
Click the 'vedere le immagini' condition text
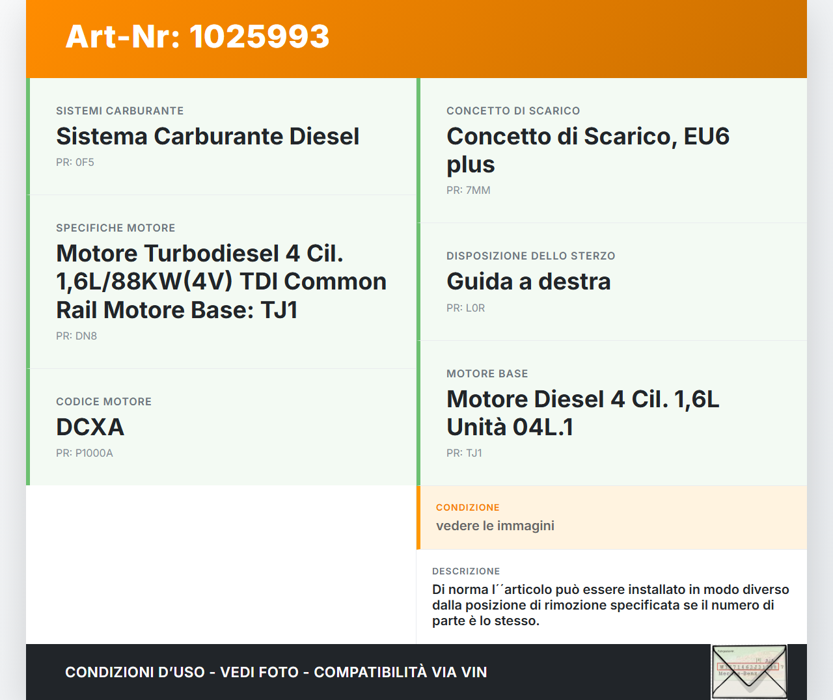495,526
